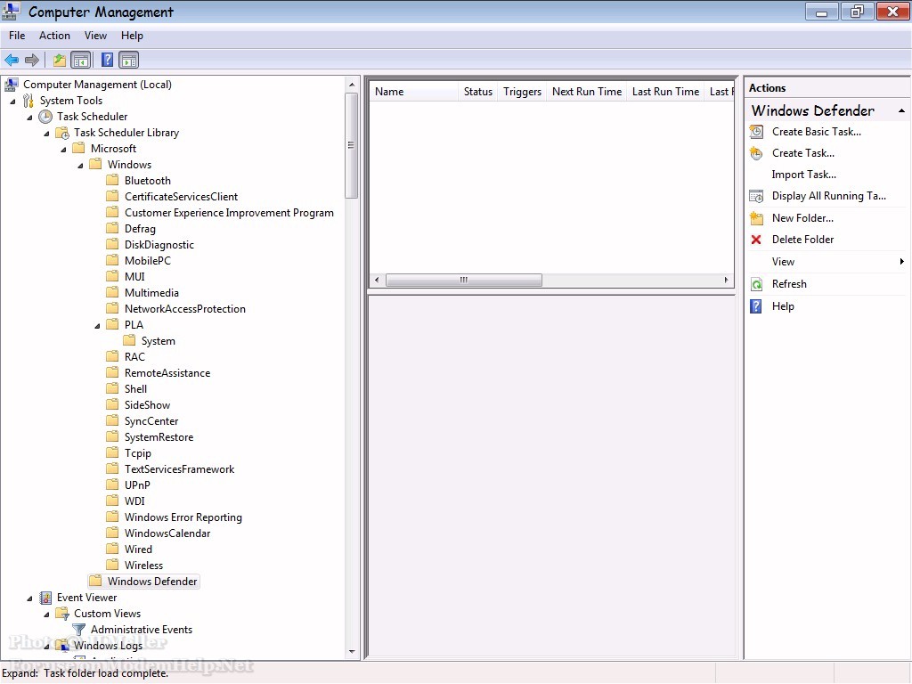912x684 pixels.
Task: Click the Help icon in Actions pane
Action: 756,306
